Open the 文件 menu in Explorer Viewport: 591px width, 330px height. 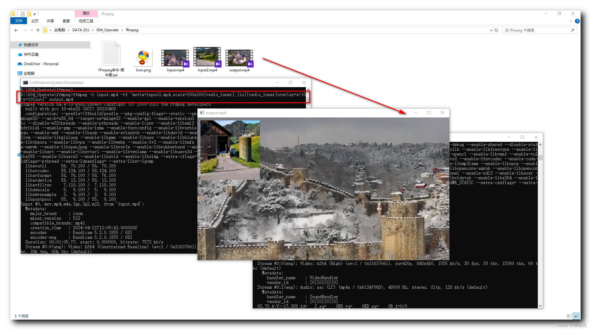18,21
